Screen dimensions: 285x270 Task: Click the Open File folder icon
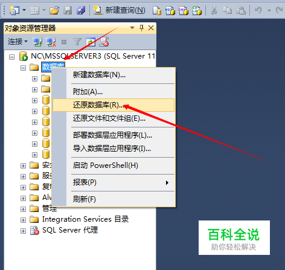tap(54, 10)
